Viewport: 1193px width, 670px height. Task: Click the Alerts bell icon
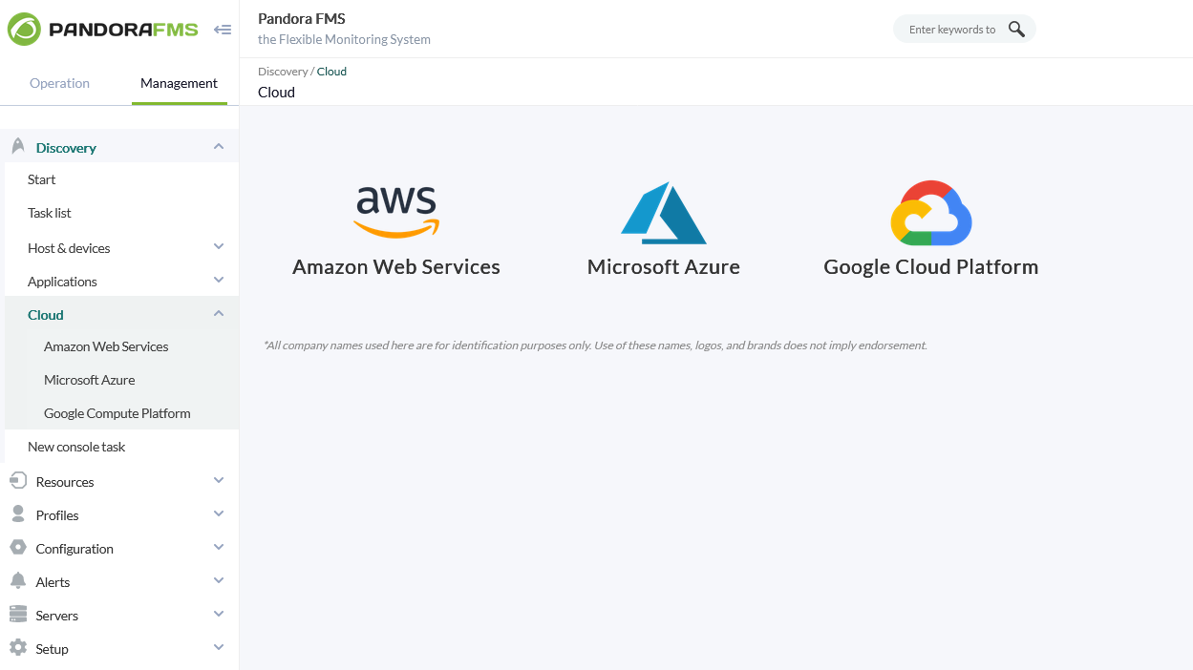click(x=17, y=580)
